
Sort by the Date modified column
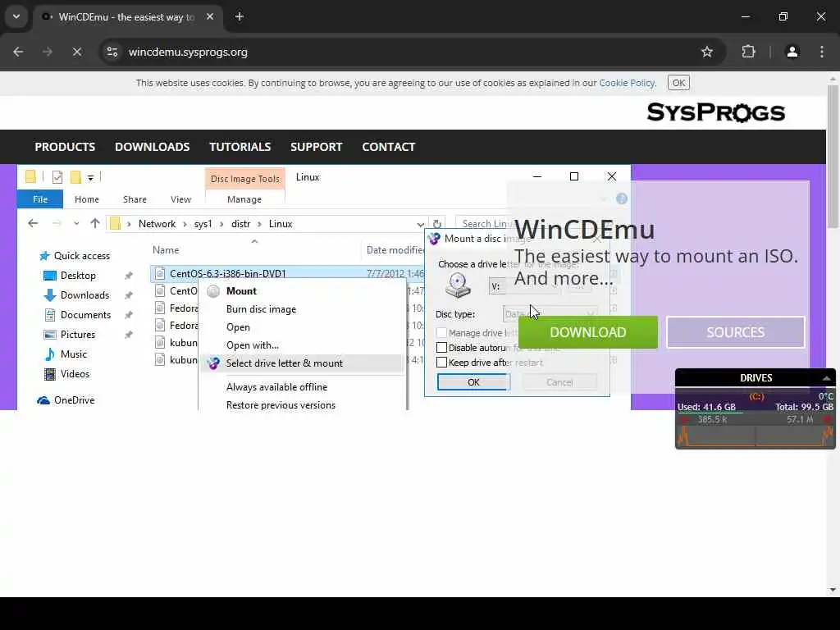coord(395,250)
